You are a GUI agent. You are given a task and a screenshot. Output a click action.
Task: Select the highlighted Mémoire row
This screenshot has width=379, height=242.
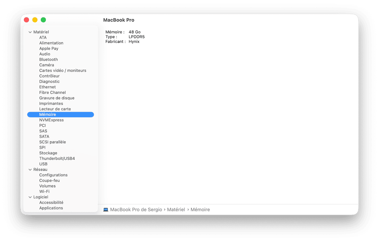(x=60, y=114)
